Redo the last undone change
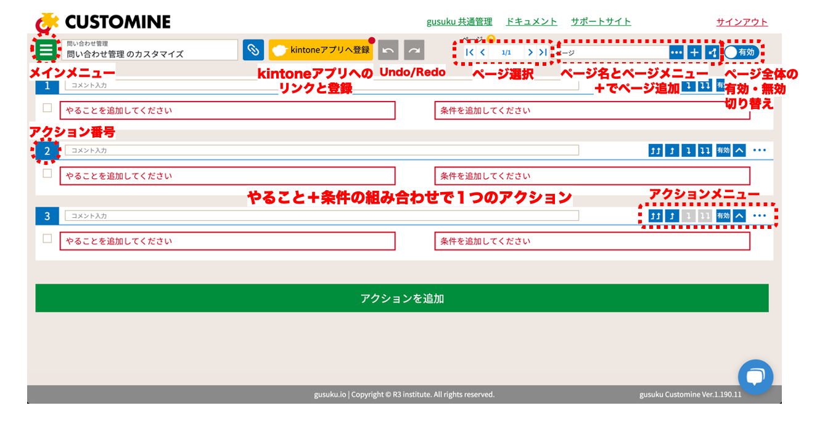Viewport: 825px width, 424px height. point(415,50)
